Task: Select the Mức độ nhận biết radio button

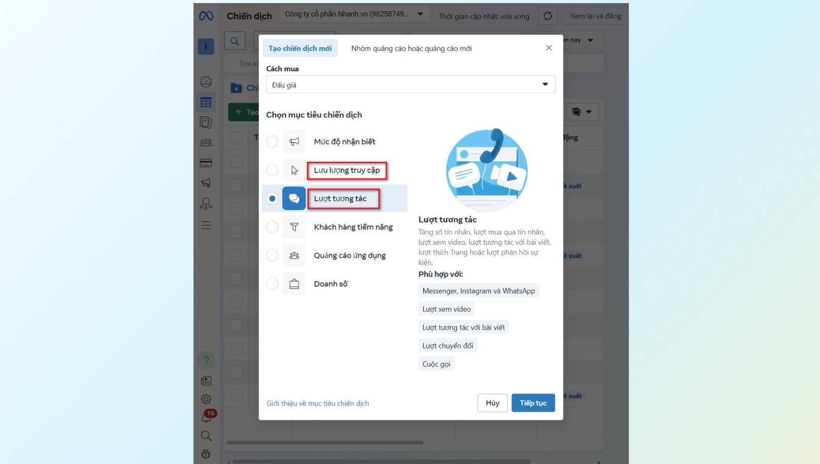Action: pyautogui.click(x=272, y=141)
